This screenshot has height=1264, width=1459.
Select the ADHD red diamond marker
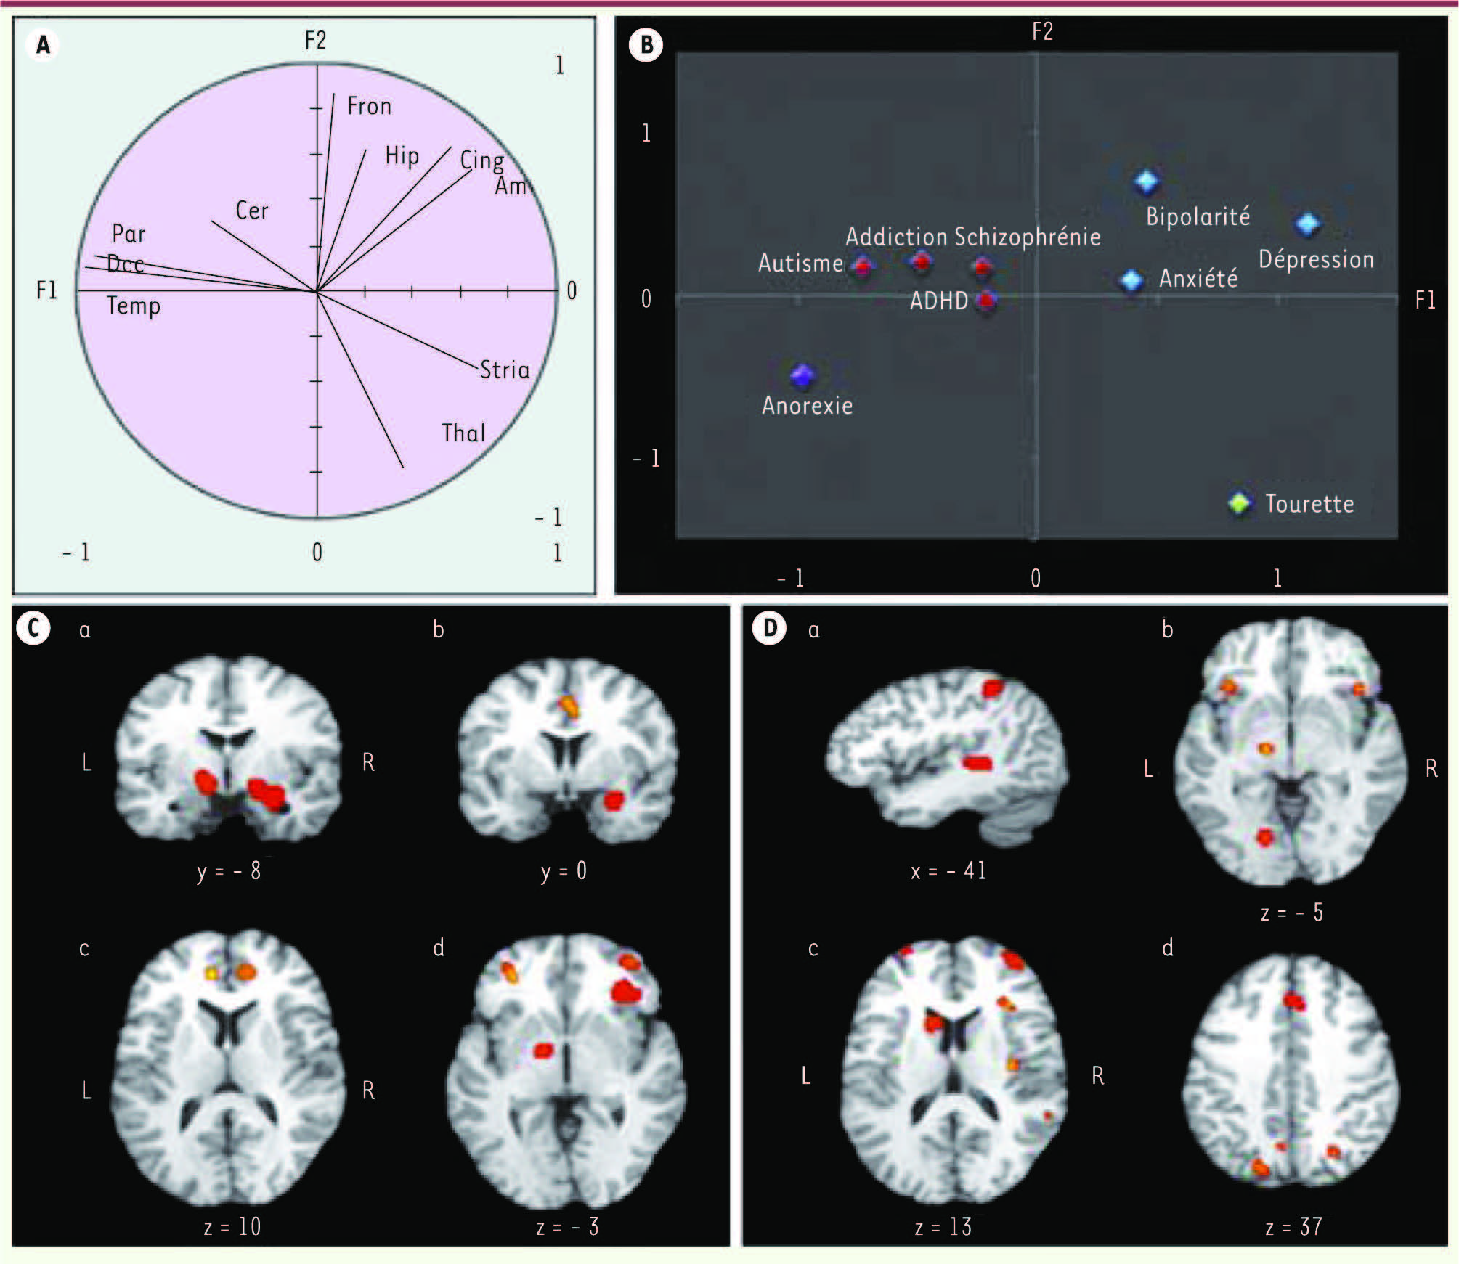(x=986, y=299)
